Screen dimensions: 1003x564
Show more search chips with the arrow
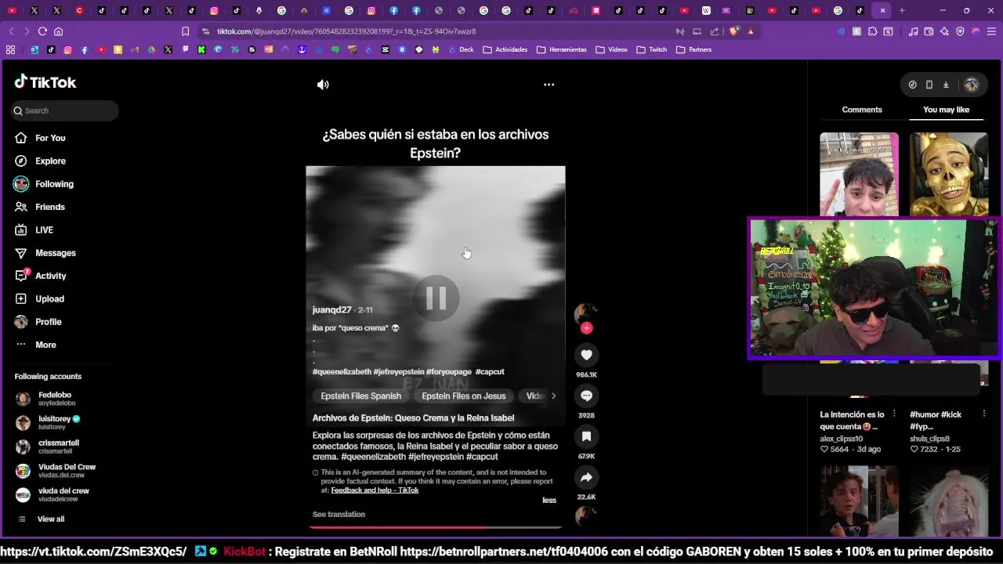click(x=553, y=396)
